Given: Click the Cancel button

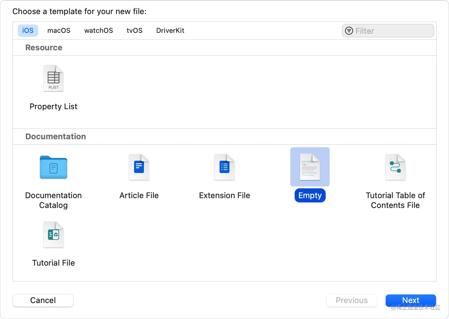Looking at the screenshot, I should pos(43,300).
